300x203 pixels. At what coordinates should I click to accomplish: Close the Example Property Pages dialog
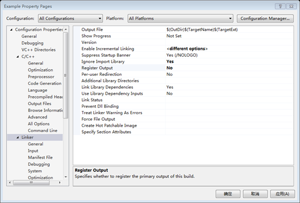[291, 6]
